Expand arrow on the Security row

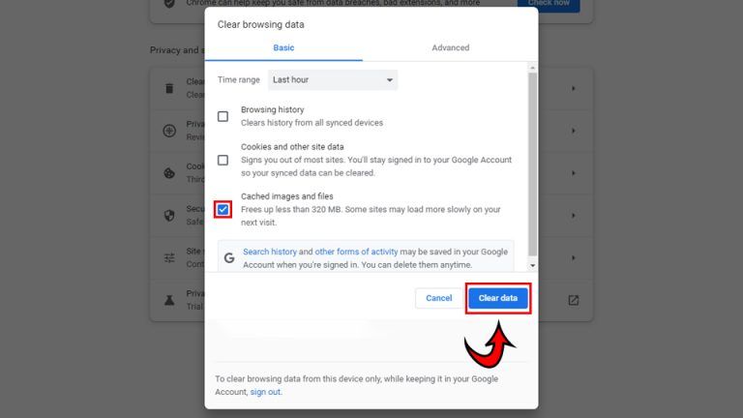coord(574,216)
